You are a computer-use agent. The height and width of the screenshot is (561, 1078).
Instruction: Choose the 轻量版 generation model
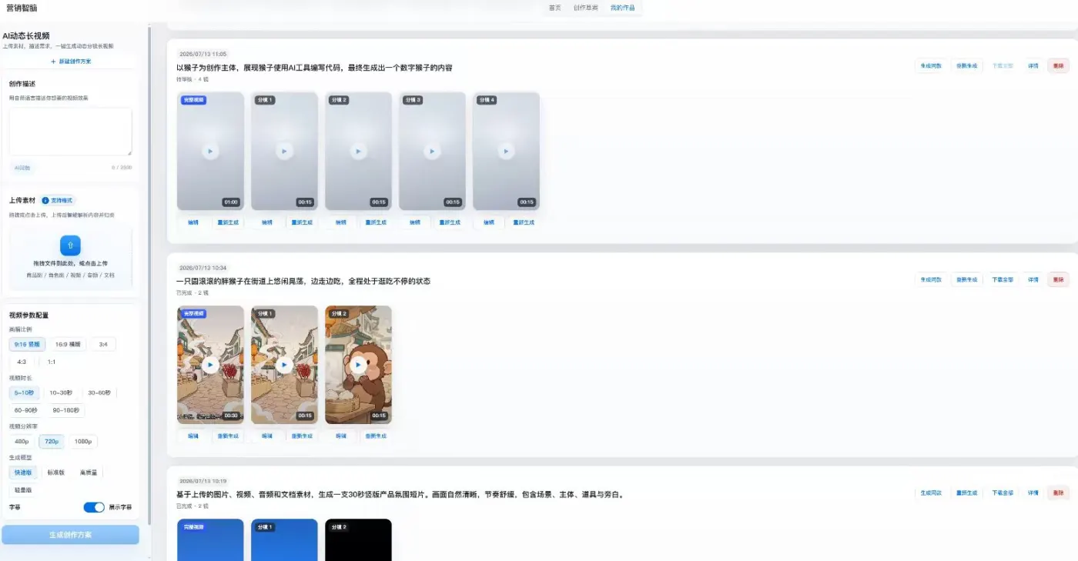point(23,489)
